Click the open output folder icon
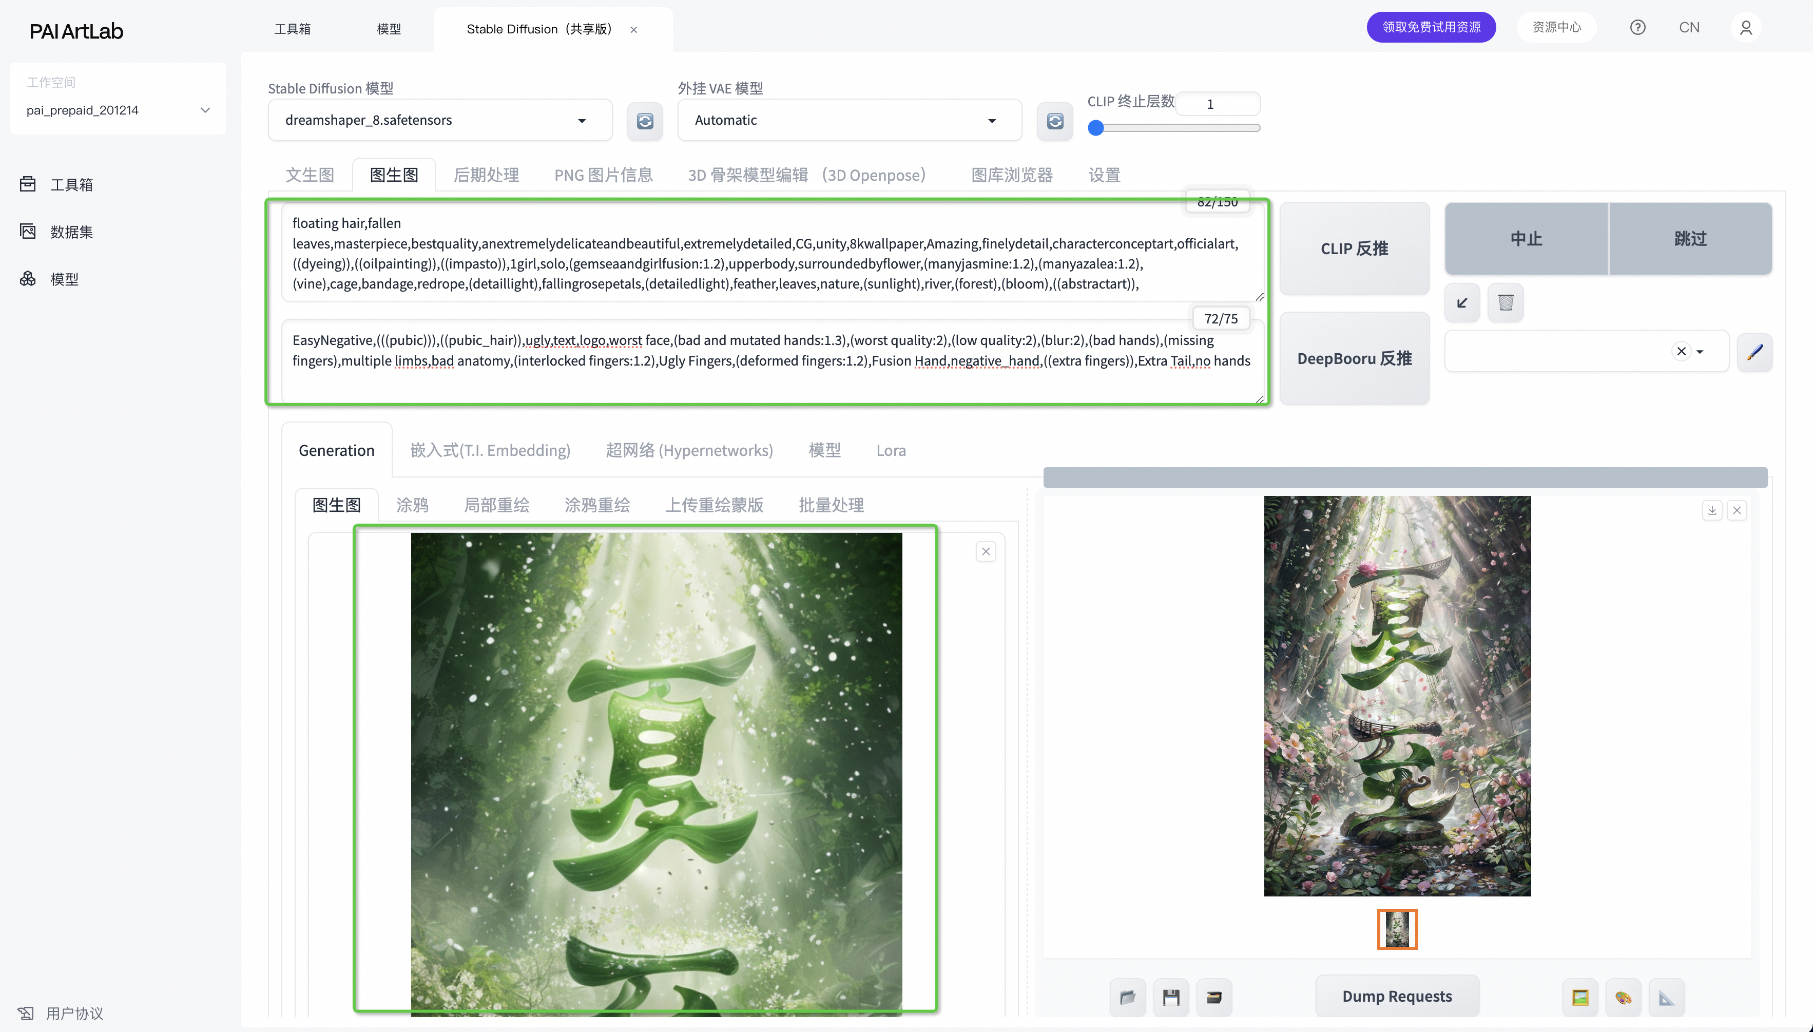 [x=1127, y=997]
